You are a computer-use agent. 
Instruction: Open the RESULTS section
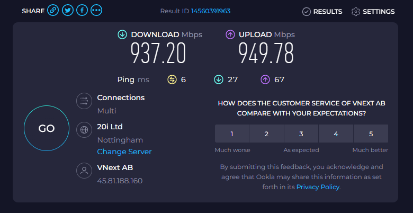pyautogui.click(x=322, y=11)
